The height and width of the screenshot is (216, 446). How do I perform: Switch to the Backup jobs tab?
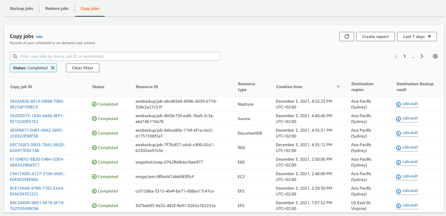[21, 8]
